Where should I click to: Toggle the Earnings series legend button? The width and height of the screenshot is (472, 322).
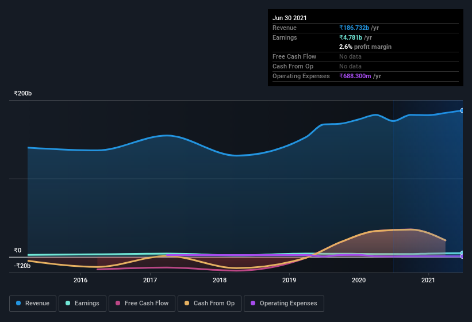click(x=82, y=304)
